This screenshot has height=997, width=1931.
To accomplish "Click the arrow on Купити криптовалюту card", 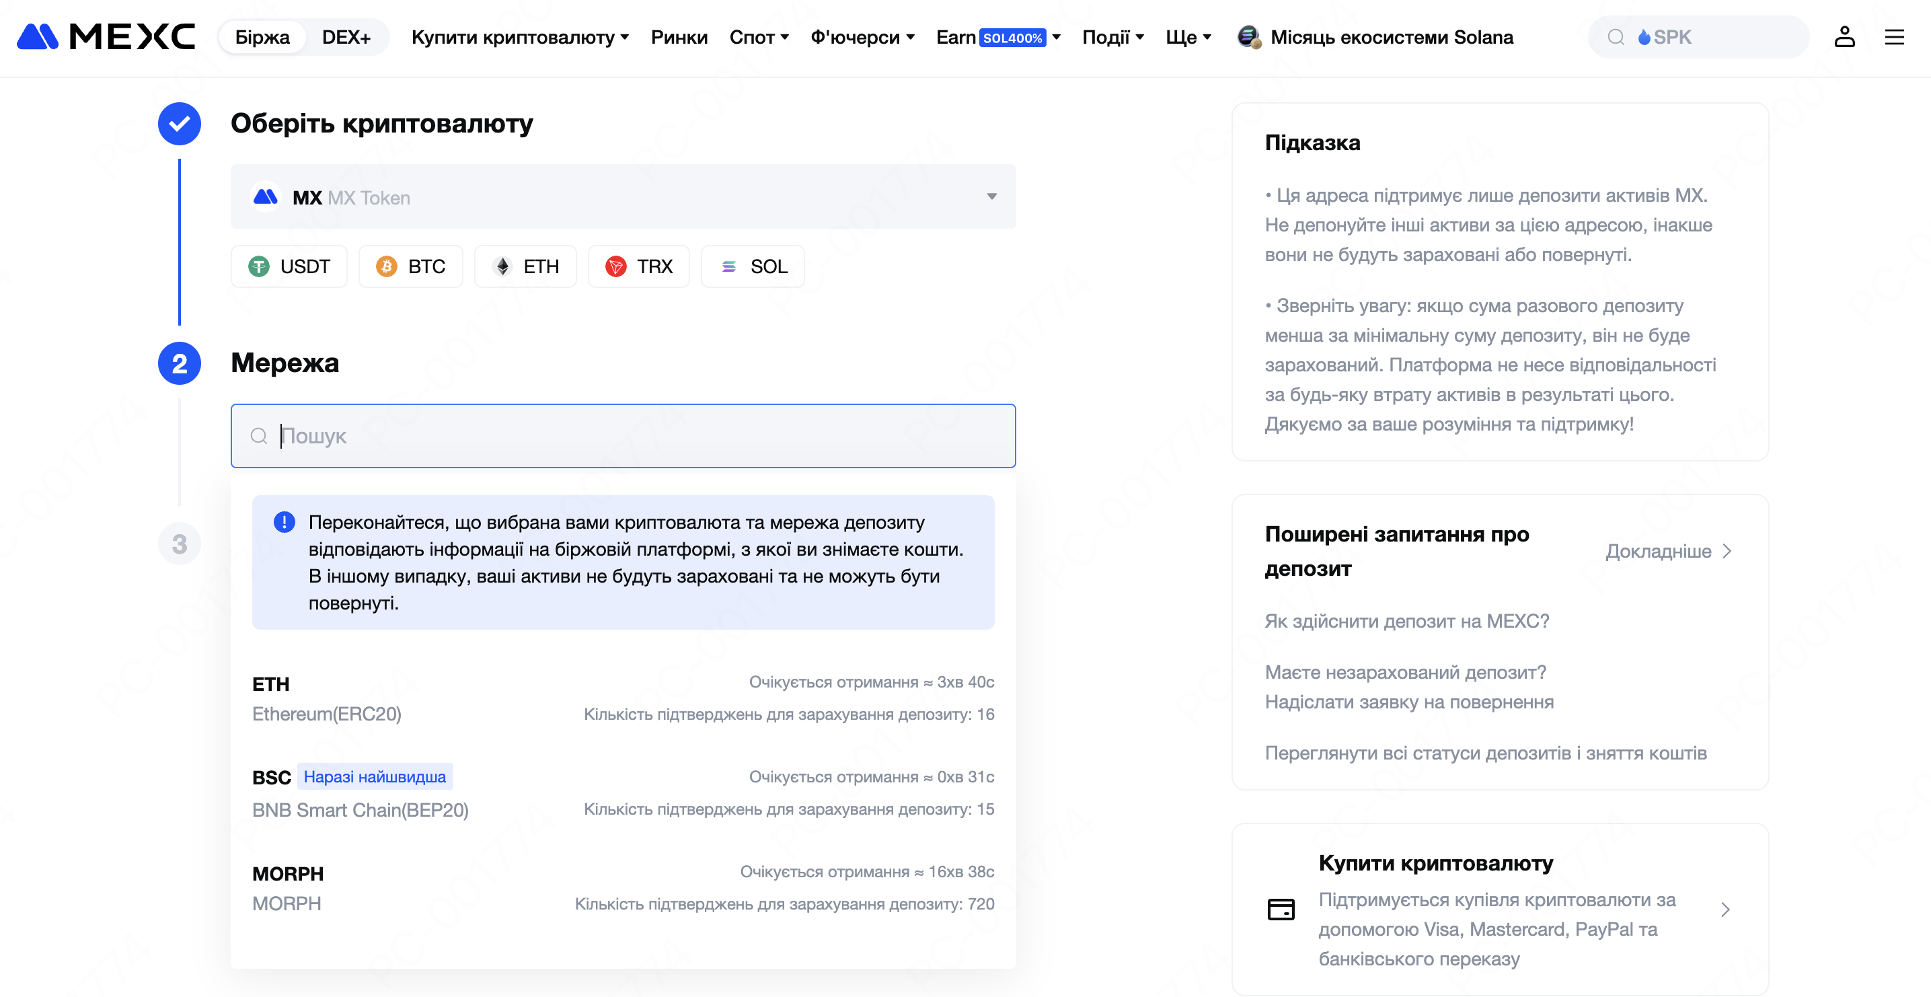I will [x=1726, y=910].
